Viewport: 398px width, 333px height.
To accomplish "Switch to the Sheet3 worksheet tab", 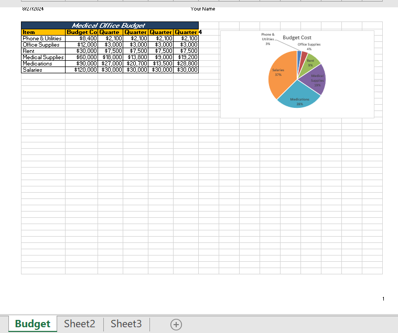I will [x=126, y=324].
